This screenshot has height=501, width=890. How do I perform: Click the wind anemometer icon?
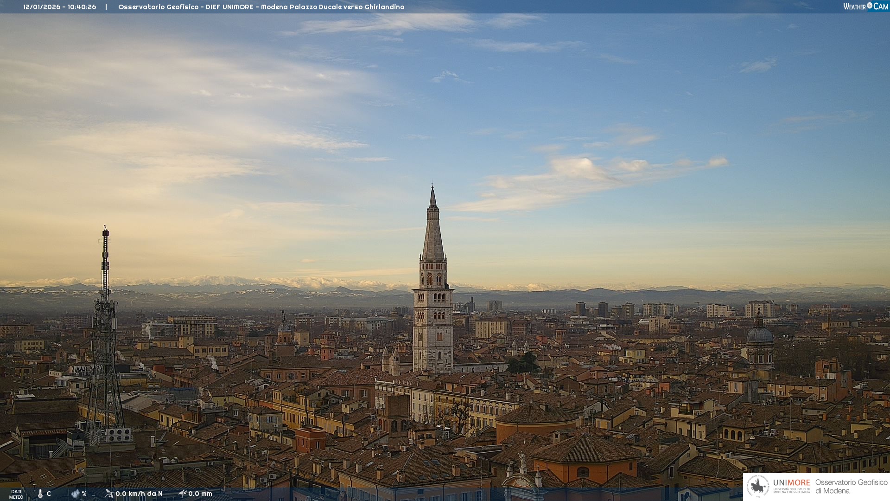109,494
